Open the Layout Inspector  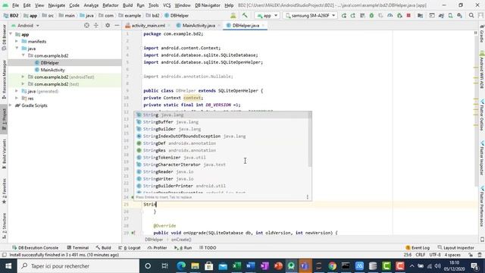tap(456, 248)
